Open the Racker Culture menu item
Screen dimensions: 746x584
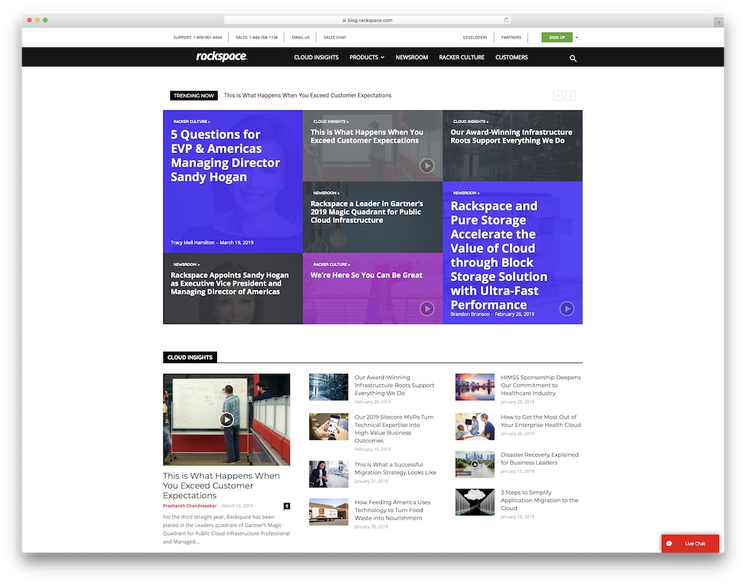[x=461, y=57]
